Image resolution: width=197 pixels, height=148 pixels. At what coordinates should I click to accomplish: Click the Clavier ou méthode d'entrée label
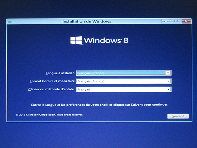tap(52, 89)
